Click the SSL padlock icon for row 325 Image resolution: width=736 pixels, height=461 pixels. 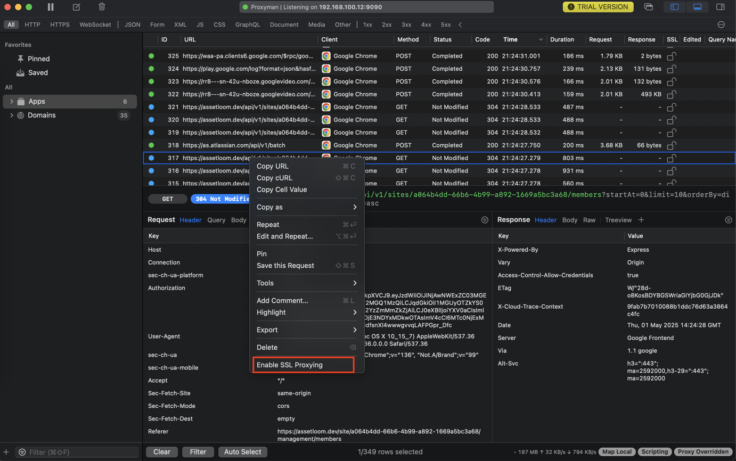pos(672,56)
